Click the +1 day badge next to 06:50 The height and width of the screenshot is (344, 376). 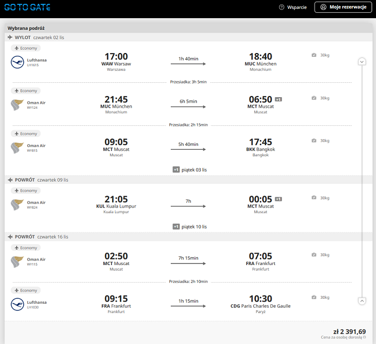point(278,99)
